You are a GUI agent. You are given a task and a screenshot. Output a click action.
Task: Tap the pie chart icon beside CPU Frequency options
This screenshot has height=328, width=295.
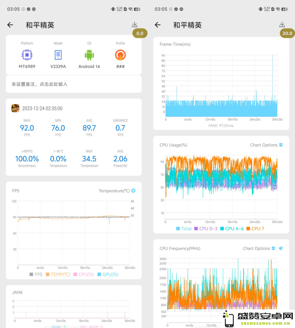[281, 248]
